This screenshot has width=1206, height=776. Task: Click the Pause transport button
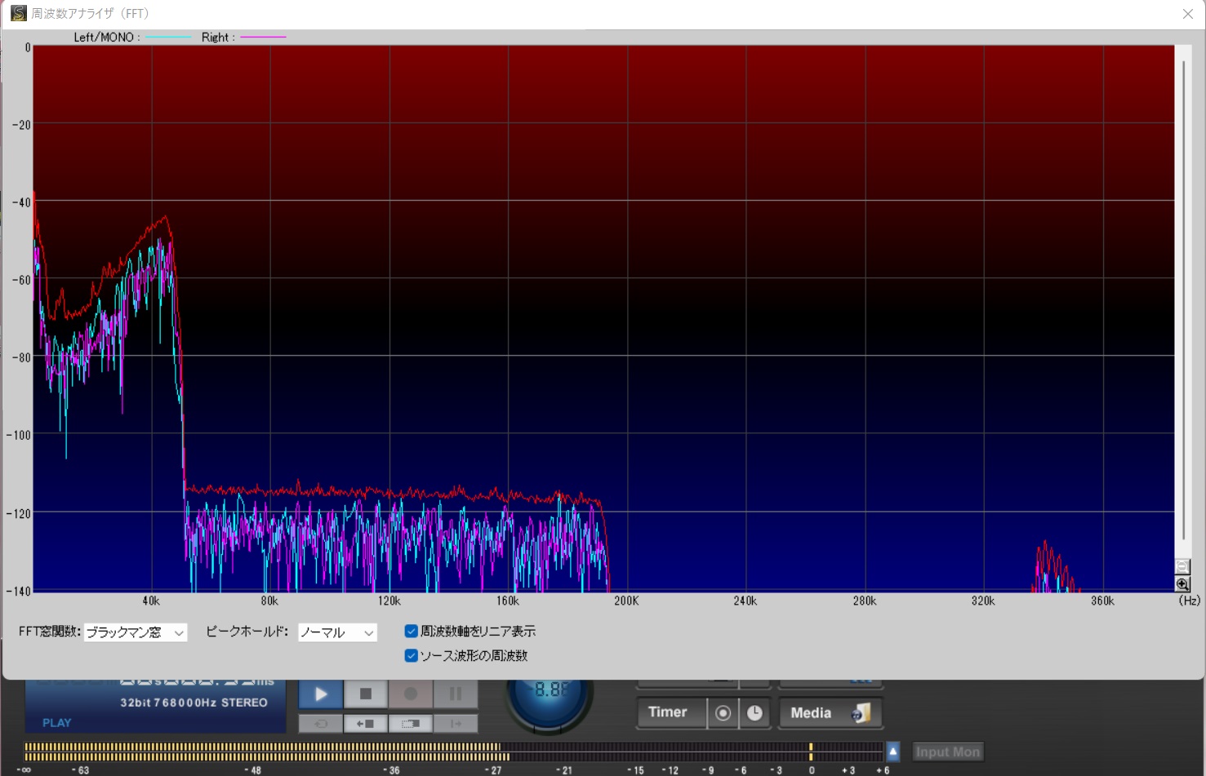tap(455, 694)
